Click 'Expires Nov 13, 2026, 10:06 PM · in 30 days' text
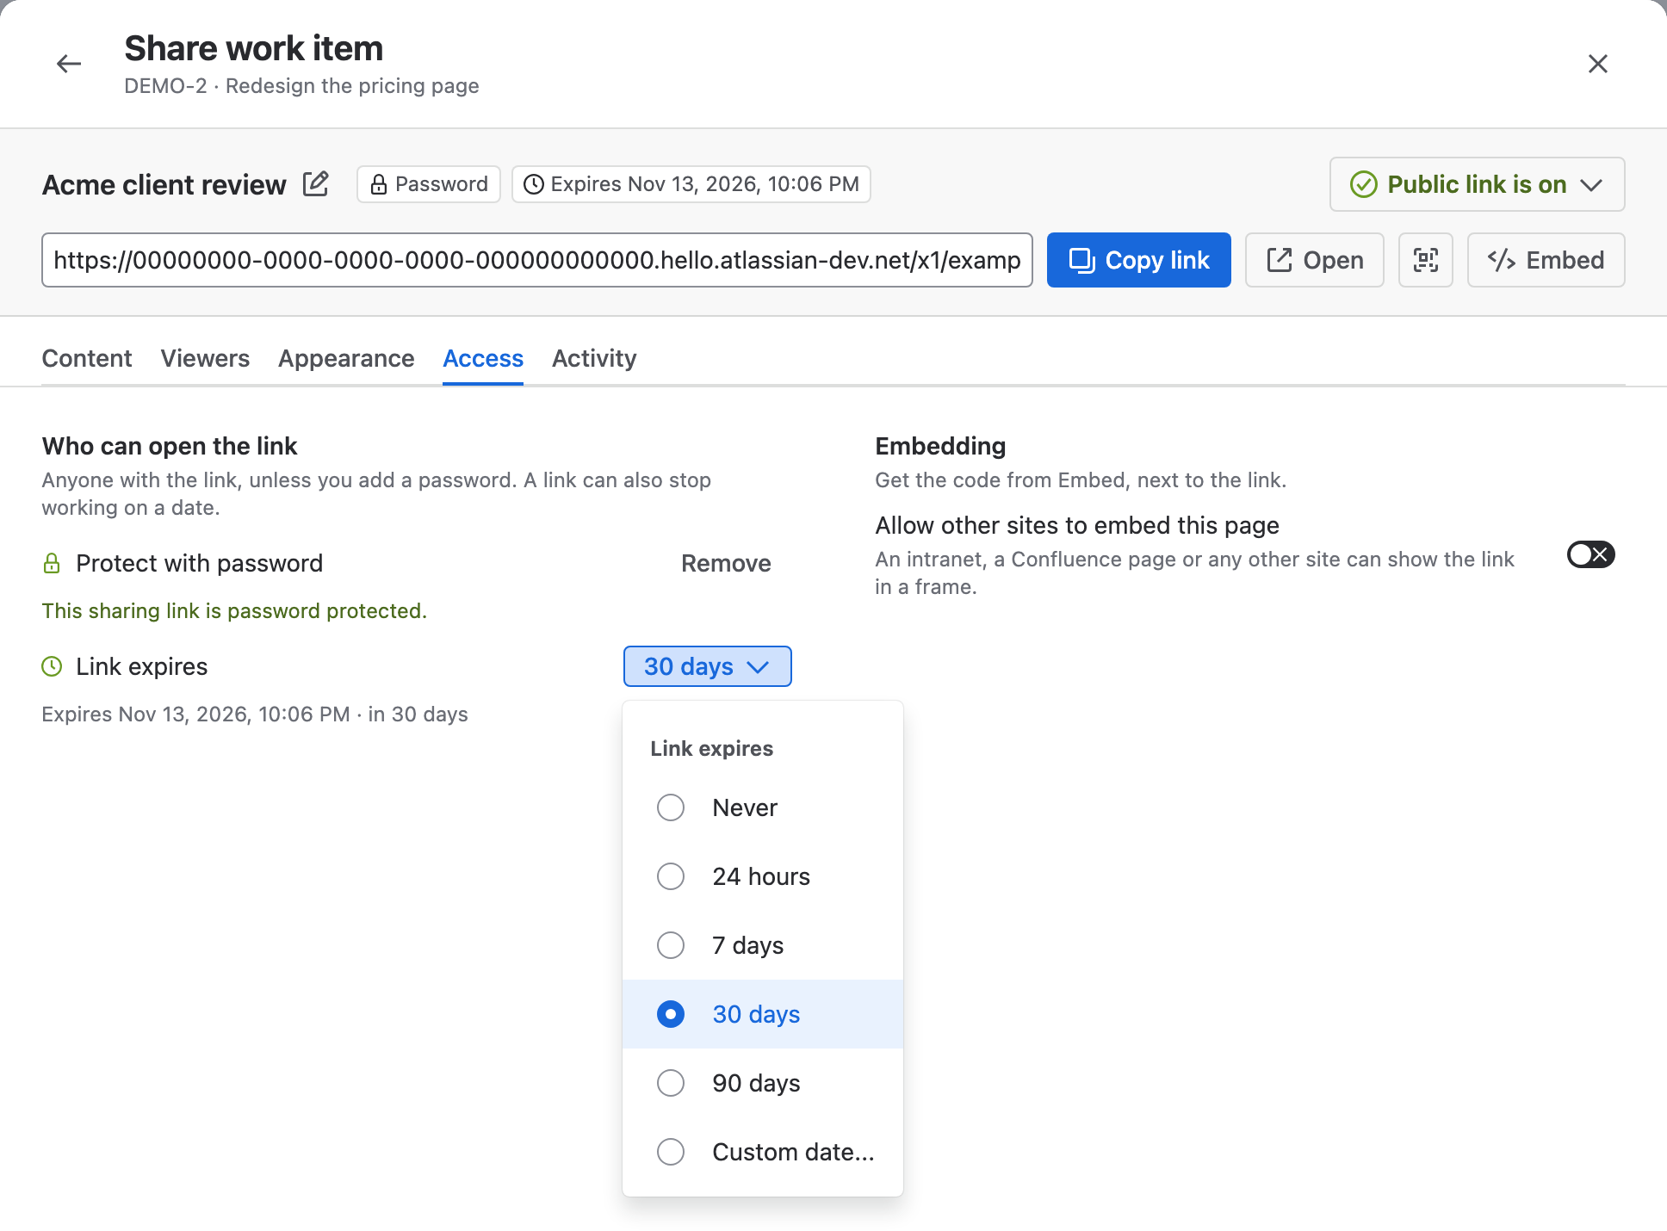 click(255, 714)
